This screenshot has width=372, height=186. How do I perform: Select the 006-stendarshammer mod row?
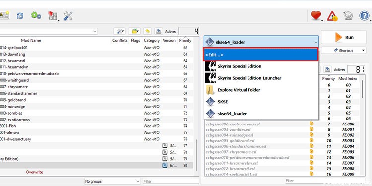[97, 93]
